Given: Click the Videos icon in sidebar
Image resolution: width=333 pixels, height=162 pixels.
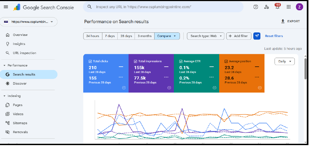Looking at the screenshot, I should click(8, 114).
